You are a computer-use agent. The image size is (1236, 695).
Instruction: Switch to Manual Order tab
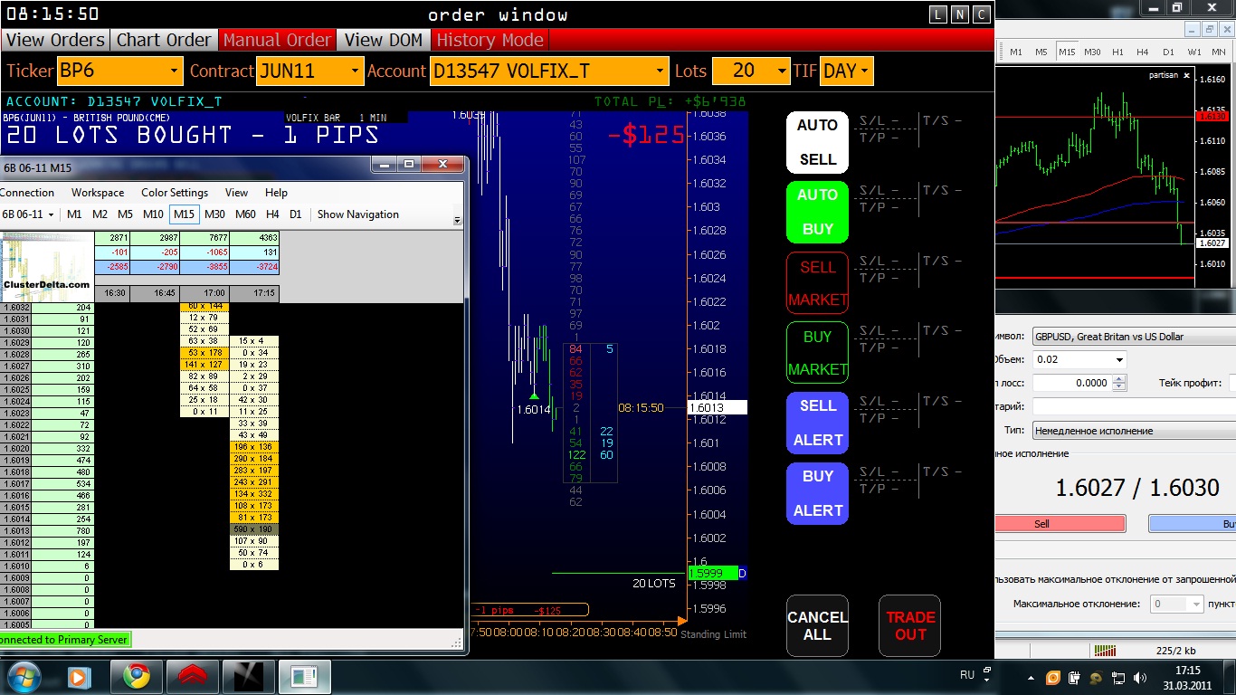277,40
